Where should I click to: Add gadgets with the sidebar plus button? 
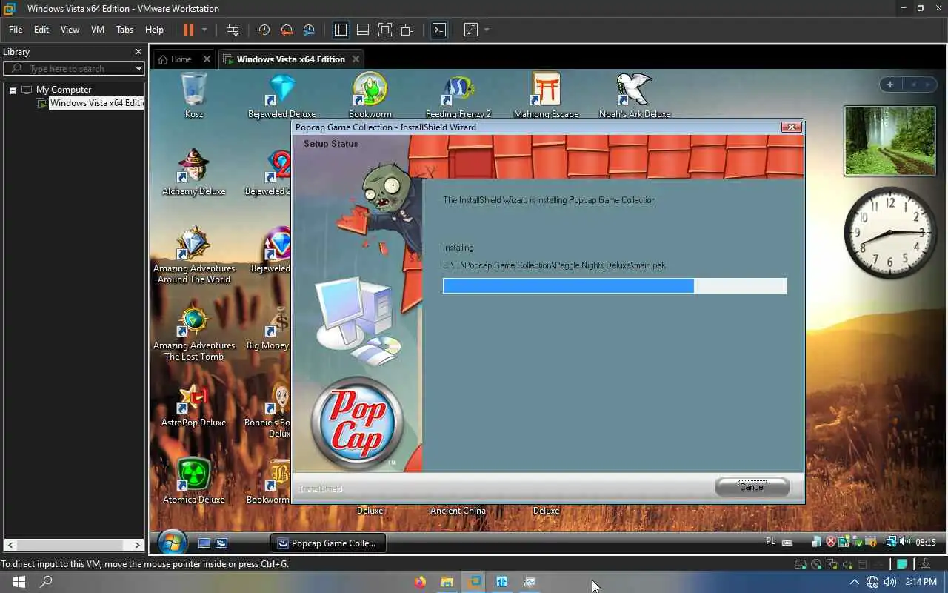point(890,85)
